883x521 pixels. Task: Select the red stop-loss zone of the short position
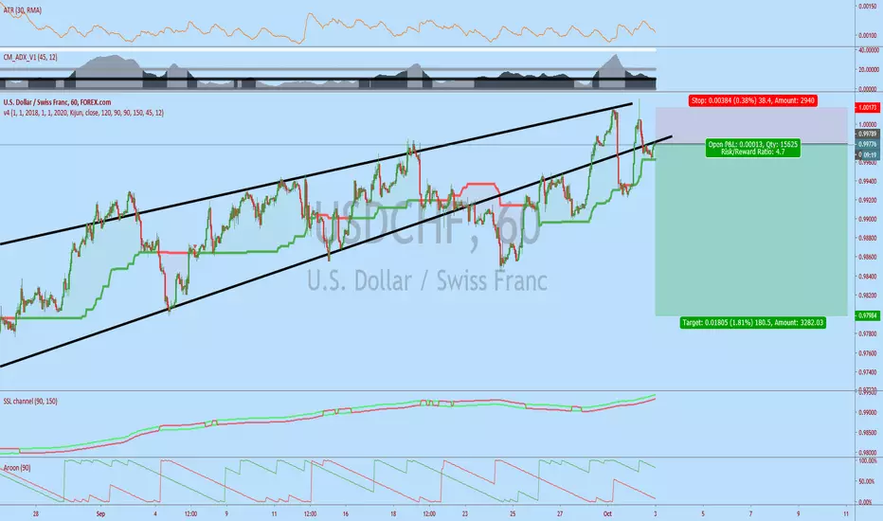tap(751, 126)
